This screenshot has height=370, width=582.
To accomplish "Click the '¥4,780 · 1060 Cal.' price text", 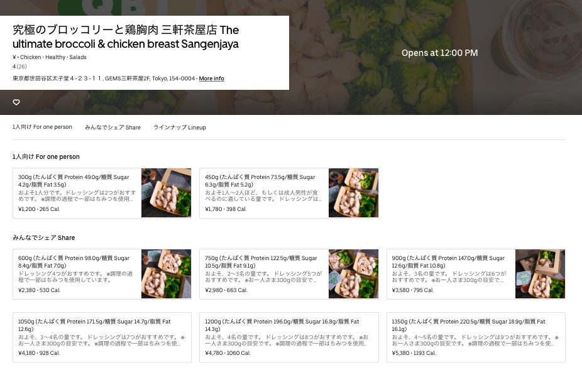I will [228, 353].
